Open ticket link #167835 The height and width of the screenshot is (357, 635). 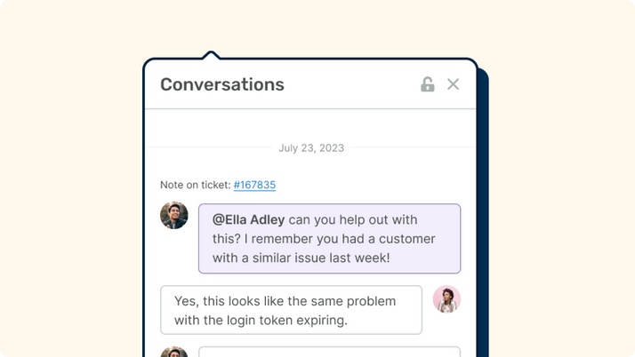click(x=254, y=185)
